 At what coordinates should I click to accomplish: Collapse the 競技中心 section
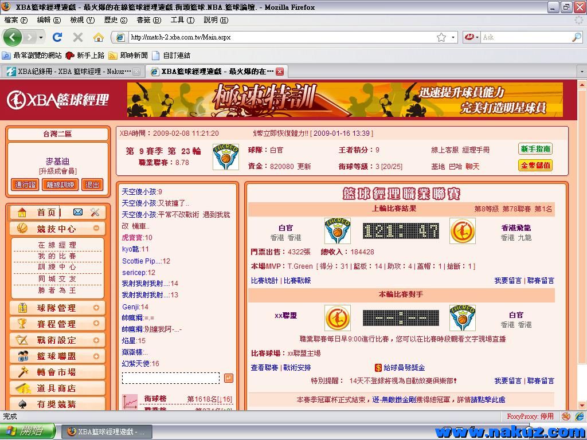pyautogui.click(x=96, y=228)
